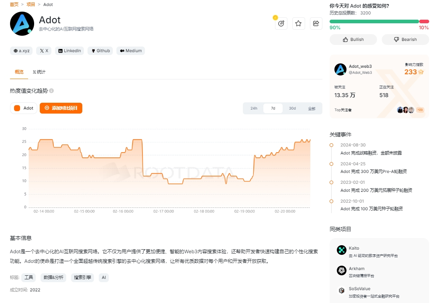Click the Adot project logo
436x303 pixels.
[x=22, y=24]
